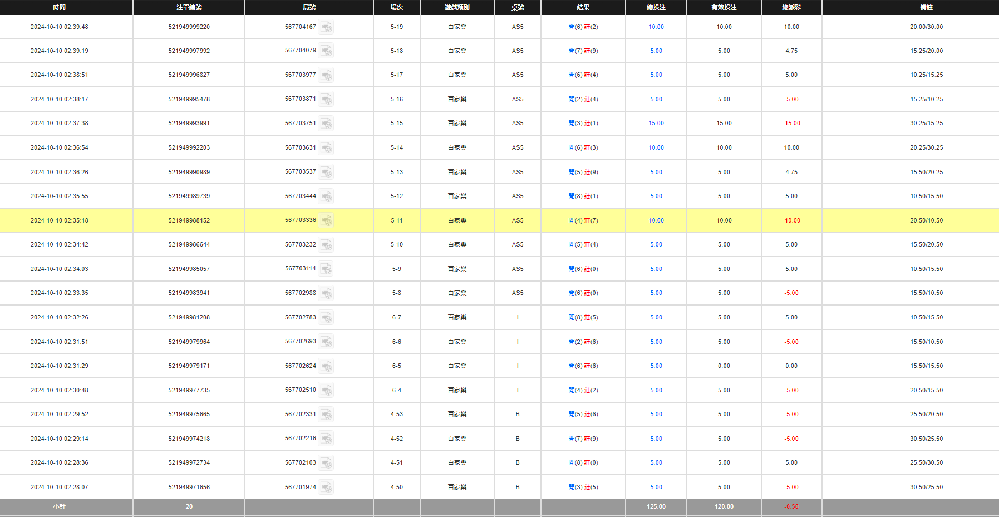Image resolution: width=999 pixels, height=517 pixels.
Task: Open replay icon for round 567701974
Action: (x=326, y=488)
